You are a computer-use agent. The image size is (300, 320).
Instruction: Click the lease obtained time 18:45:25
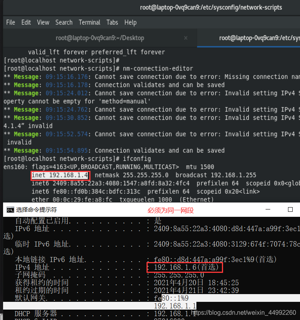coord(223,283)
